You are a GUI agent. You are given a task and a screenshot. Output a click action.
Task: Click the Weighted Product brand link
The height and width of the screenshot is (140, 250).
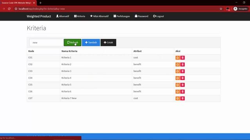(39, 16)
